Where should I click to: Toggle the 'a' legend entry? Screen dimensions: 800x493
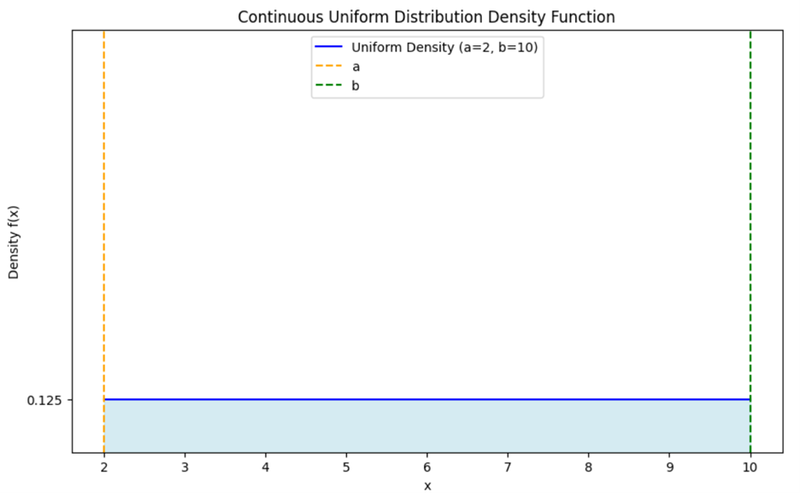coord(356,66)
